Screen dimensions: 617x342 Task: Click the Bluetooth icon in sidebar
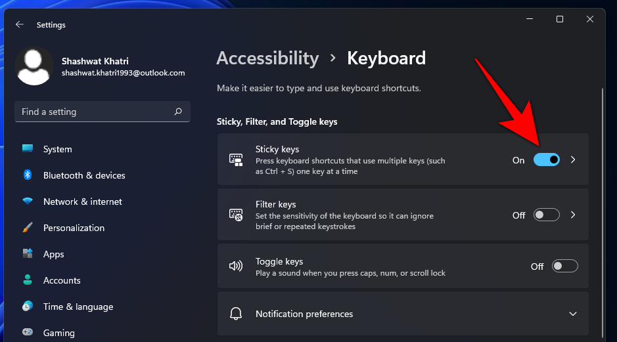point(28,175)
